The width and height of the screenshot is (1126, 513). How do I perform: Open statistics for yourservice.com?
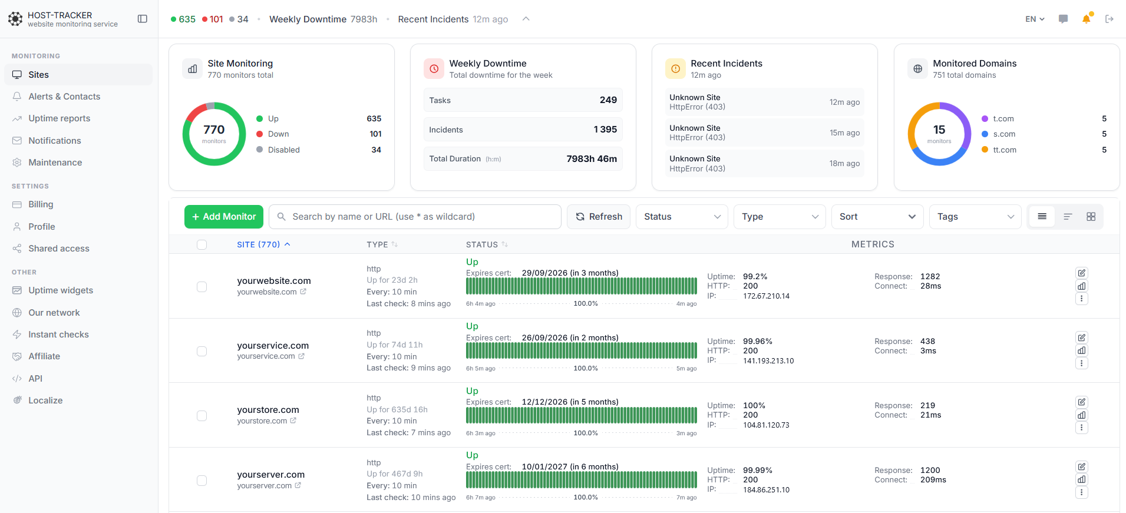[x=1082, y=350]
